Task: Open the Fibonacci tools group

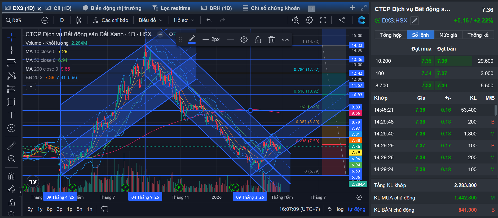Action: [x=11, y=63]
